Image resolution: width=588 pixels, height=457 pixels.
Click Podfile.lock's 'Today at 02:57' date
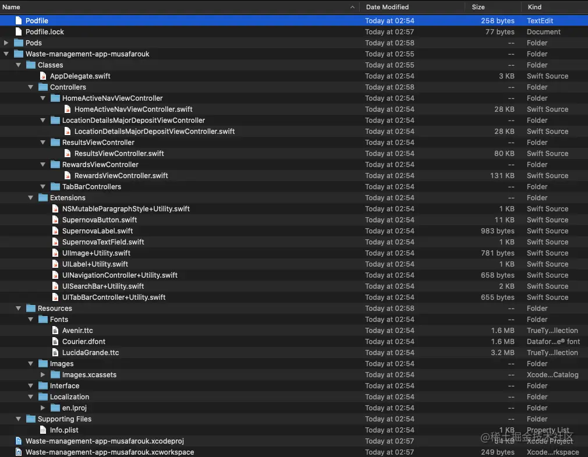389,32
